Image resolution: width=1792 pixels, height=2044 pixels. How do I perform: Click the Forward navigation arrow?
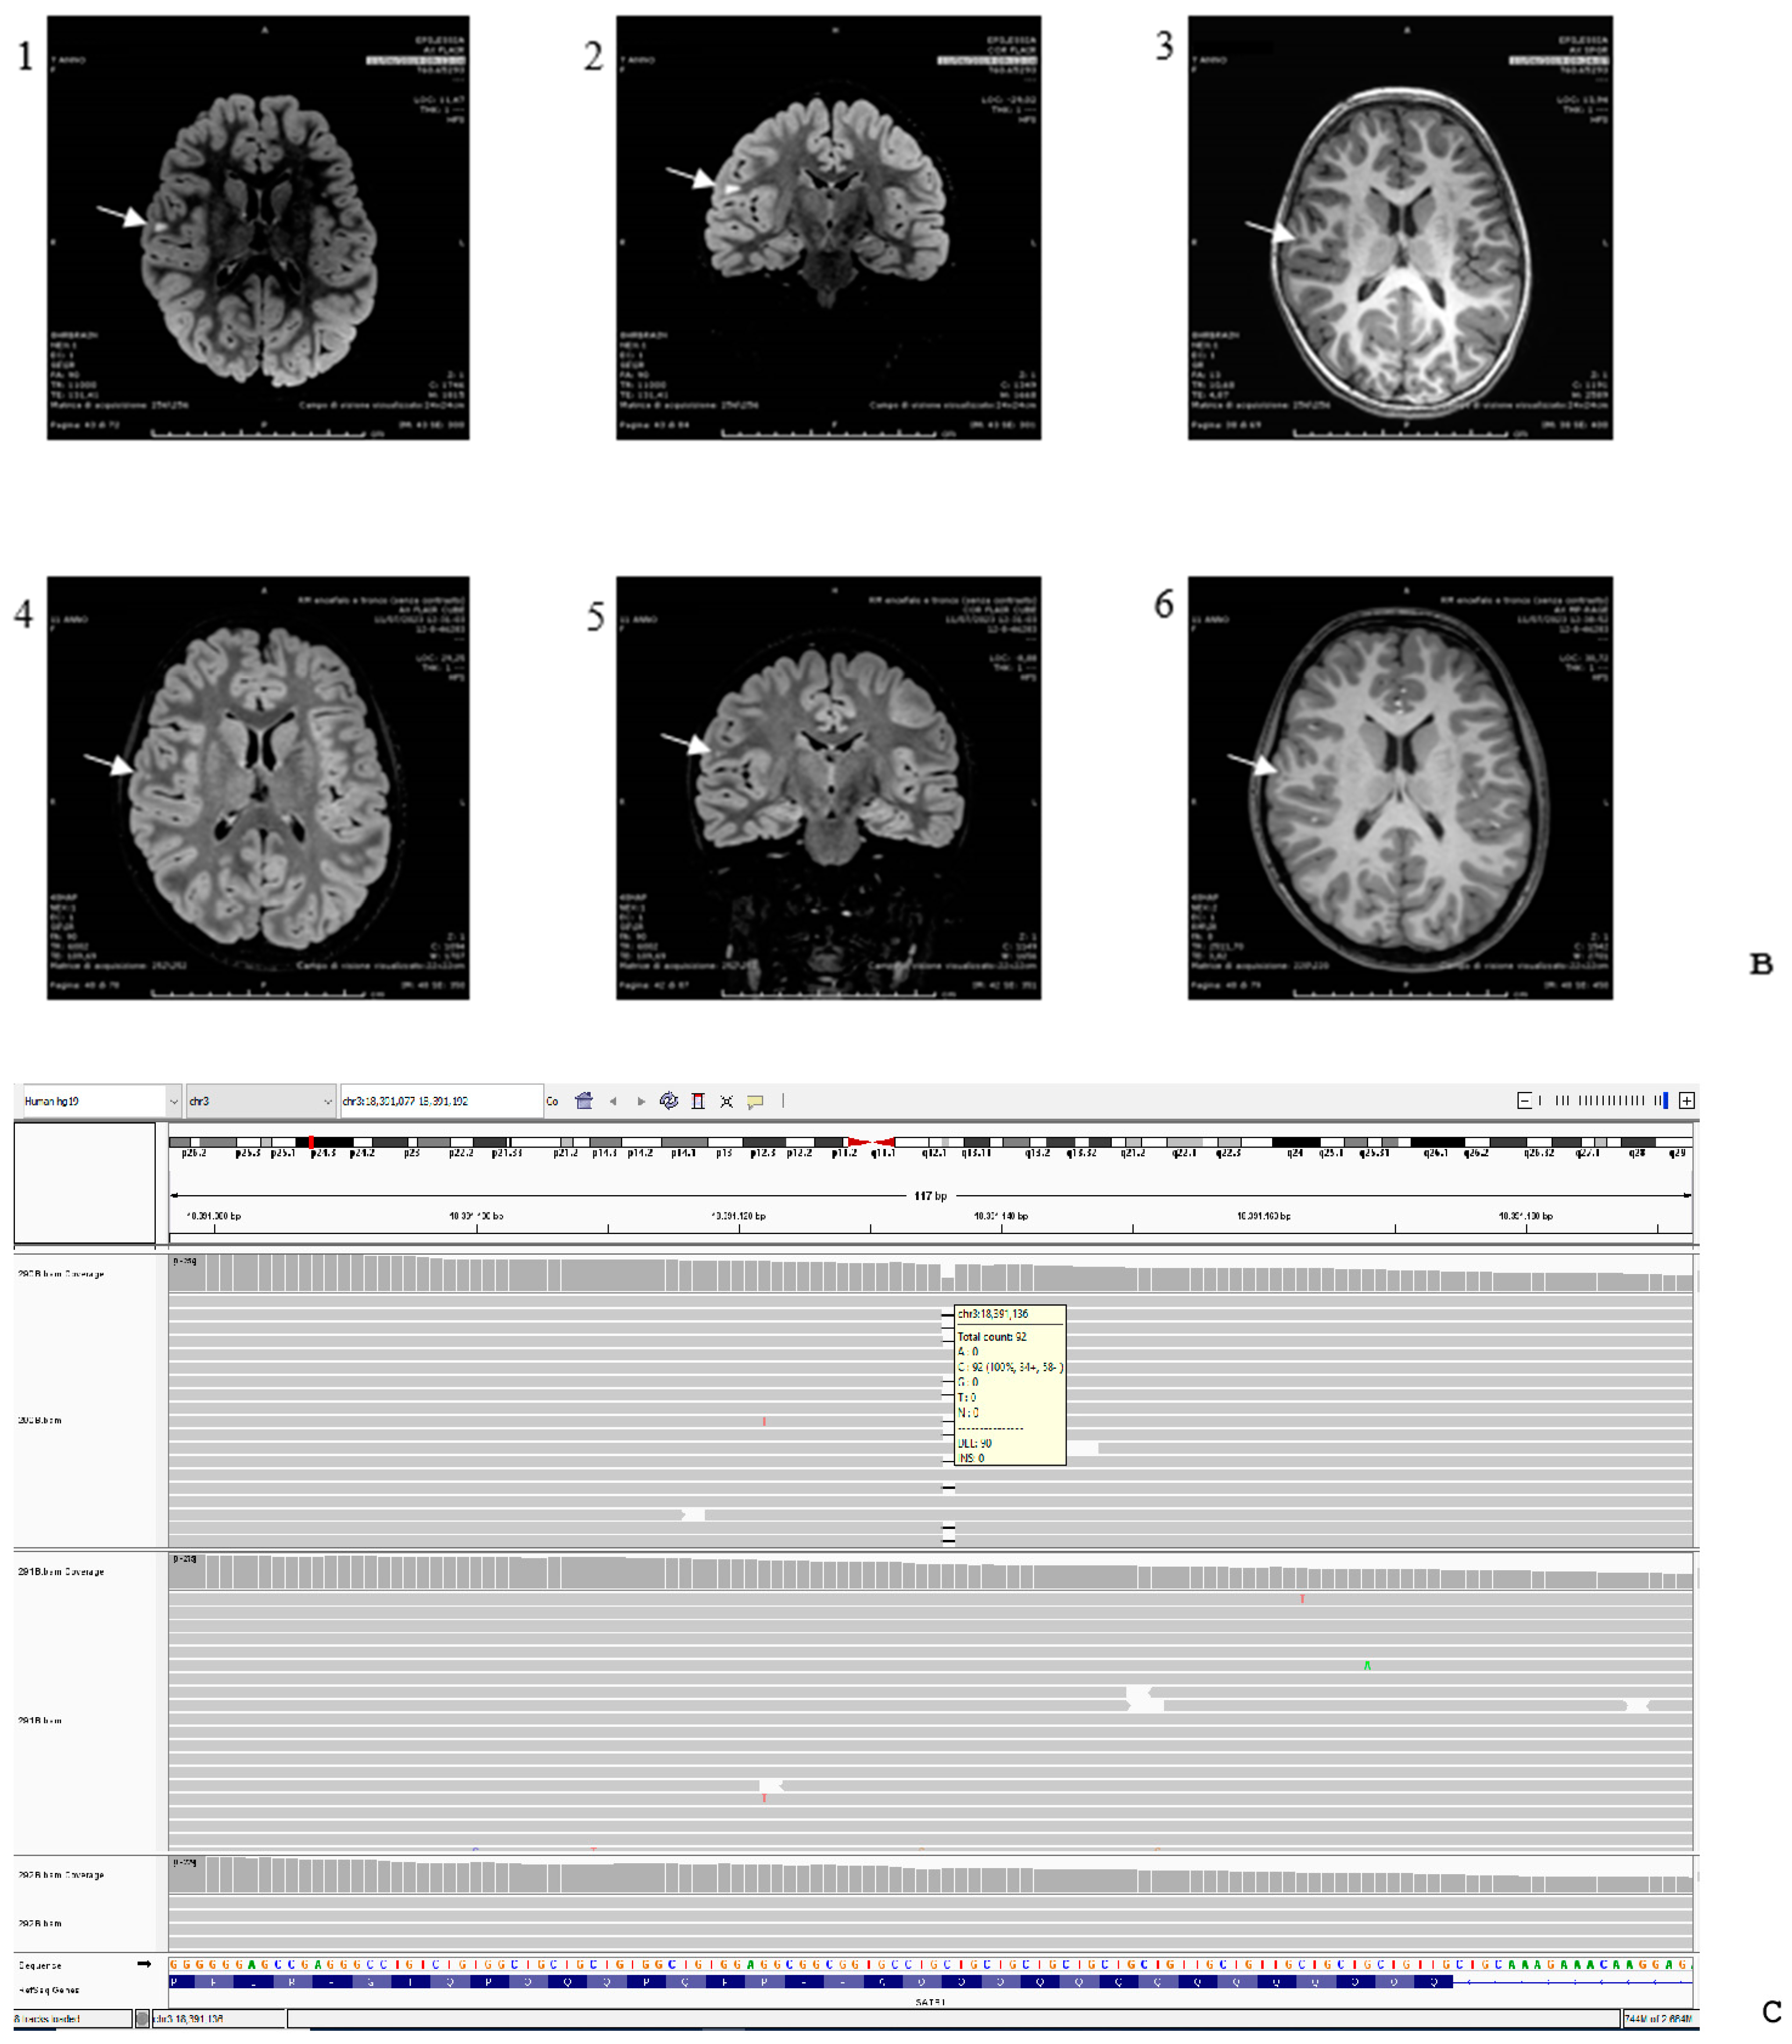(x=641, y=1101)
